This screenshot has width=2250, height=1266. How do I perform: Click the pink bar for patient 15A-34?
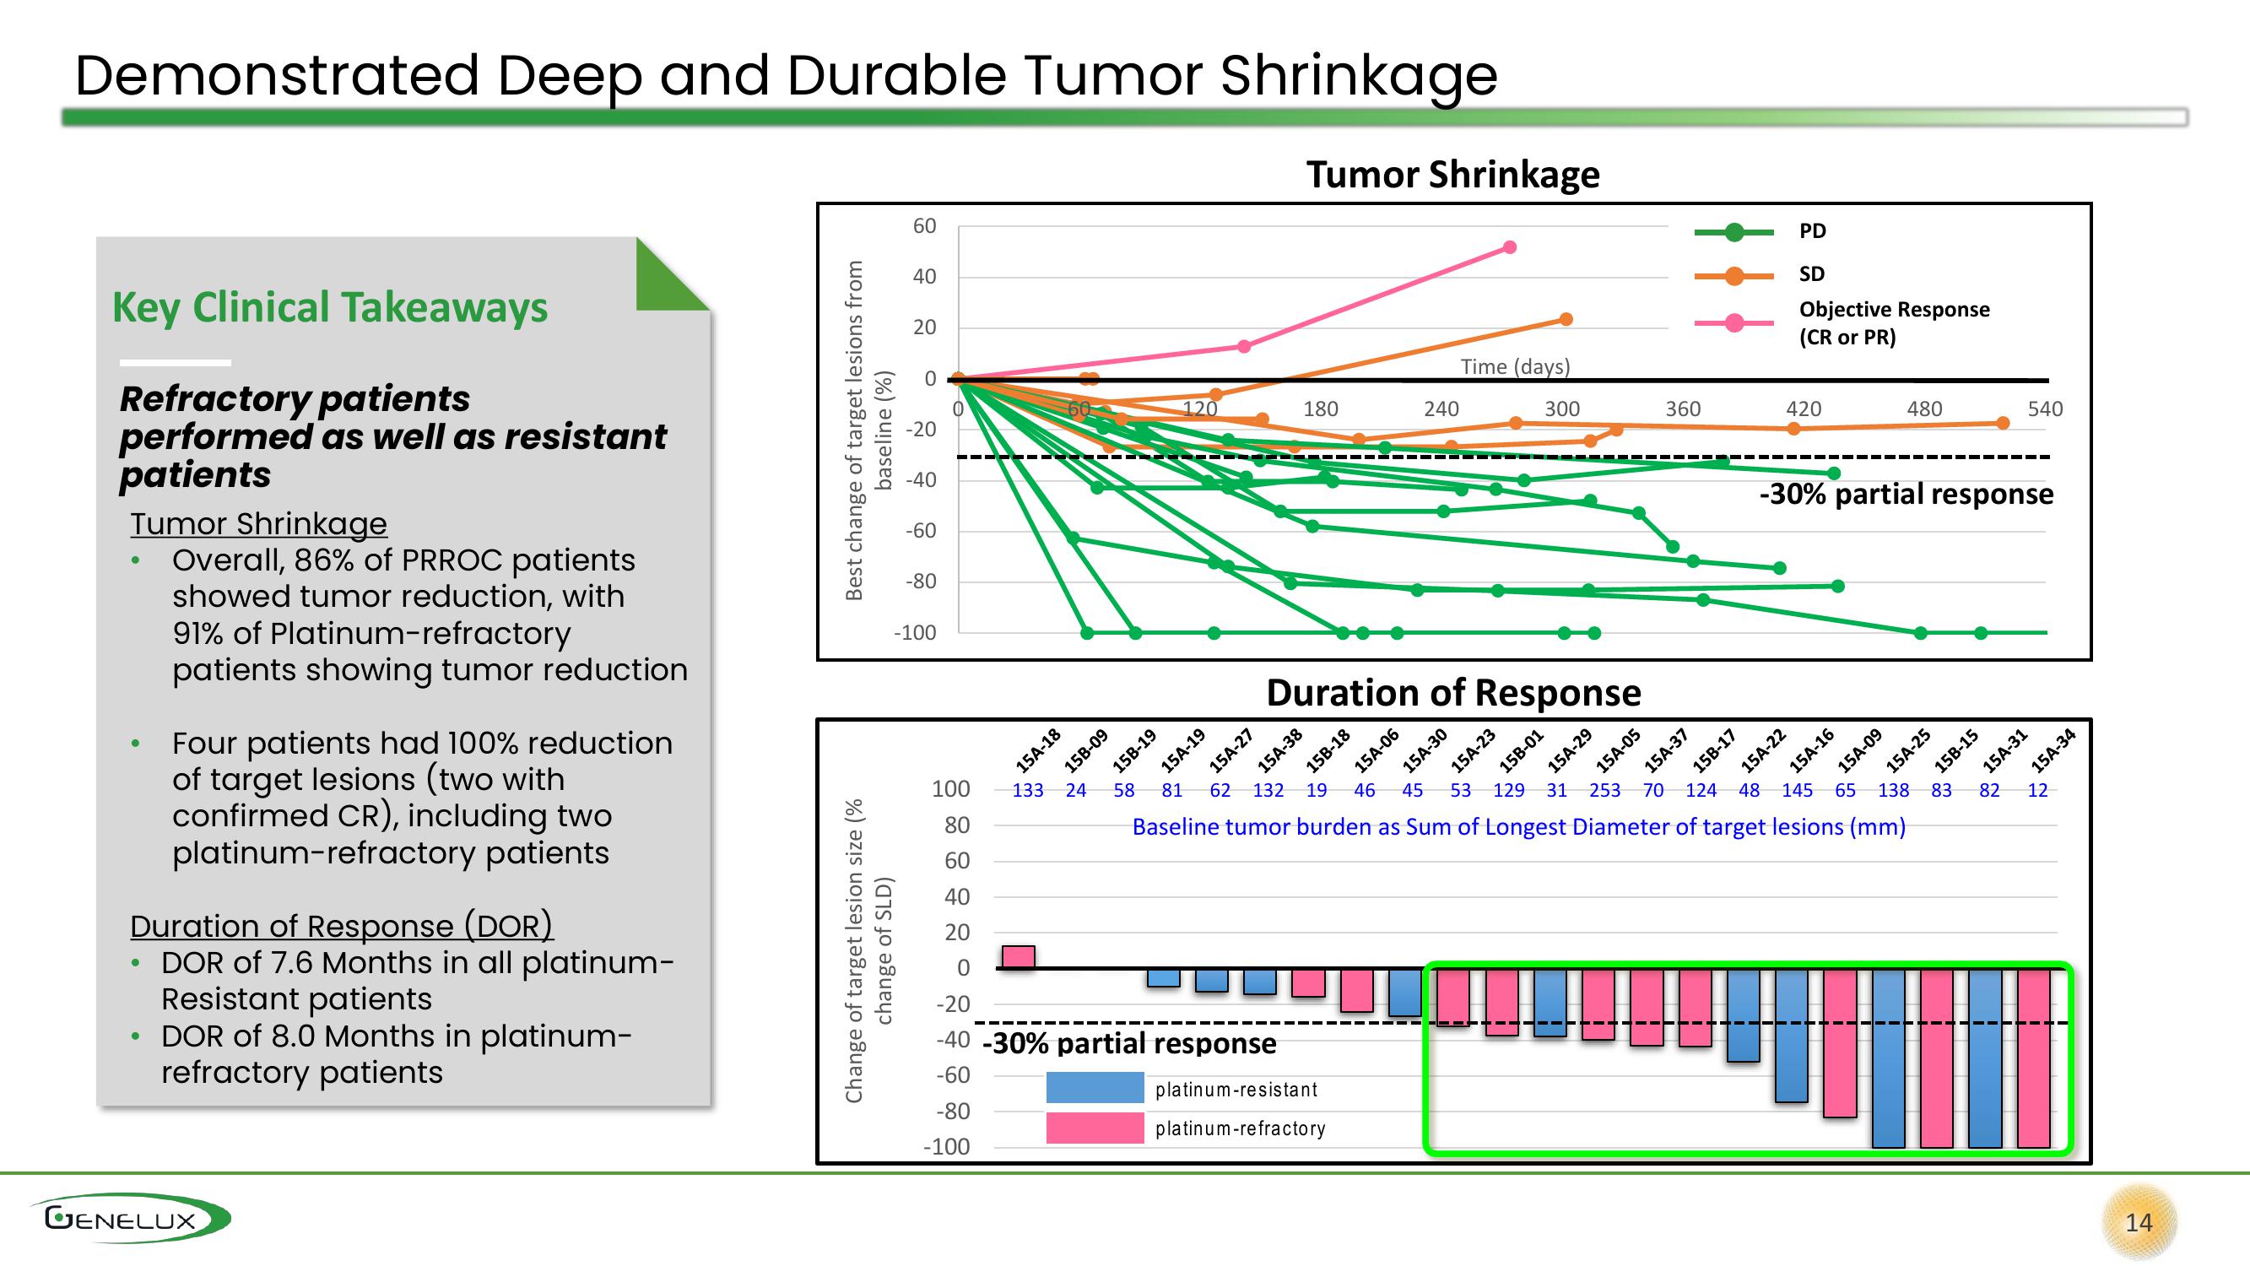tap(2033, 1058)
